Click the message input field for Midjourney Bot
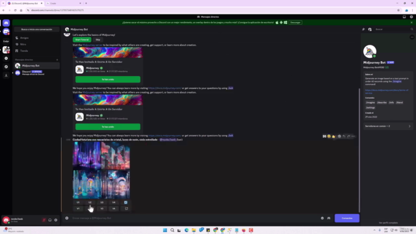The image size is (416, 234). (x=195, y=218)
